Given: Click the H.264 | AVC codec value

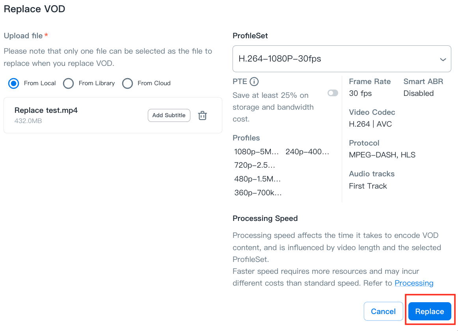Looking at the screenshot, I should [x=370, y=124].
